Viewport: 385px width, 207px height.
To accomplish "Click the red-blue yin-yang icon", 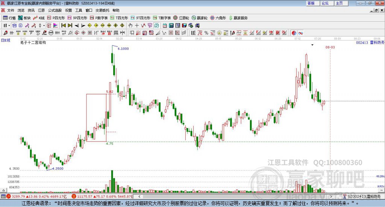I will click(294, 33).
